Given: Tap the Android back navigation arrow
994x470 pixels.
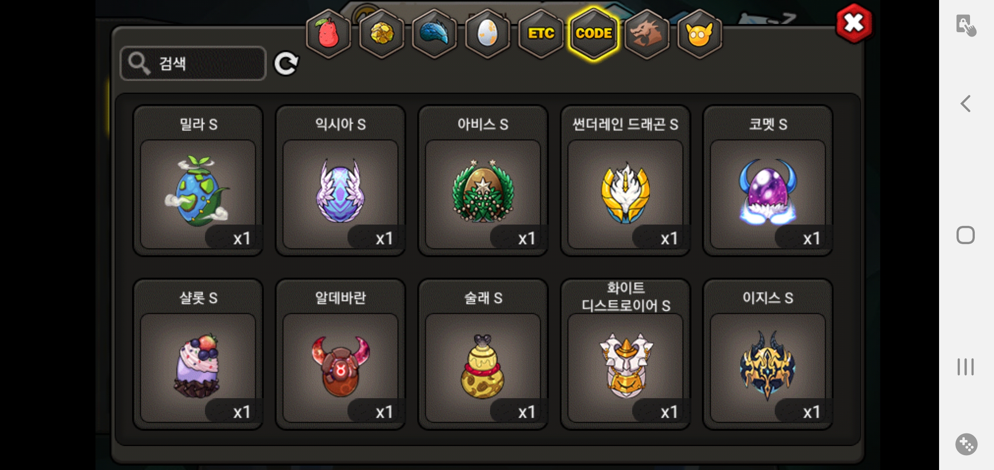Looking at the screenshot, I should [966, 104].
